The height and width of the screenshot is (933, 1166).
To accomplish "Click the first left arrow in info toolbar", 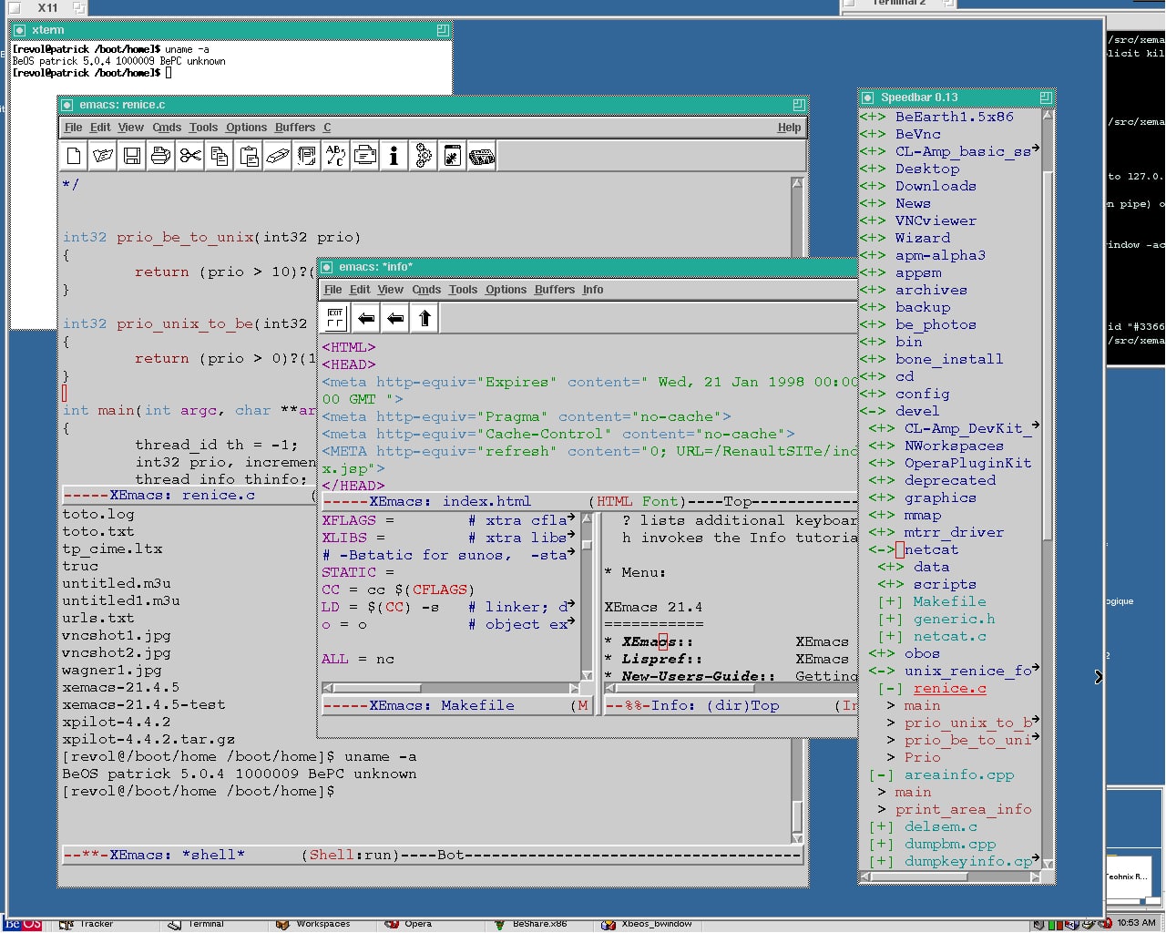I will coord(366,318).
